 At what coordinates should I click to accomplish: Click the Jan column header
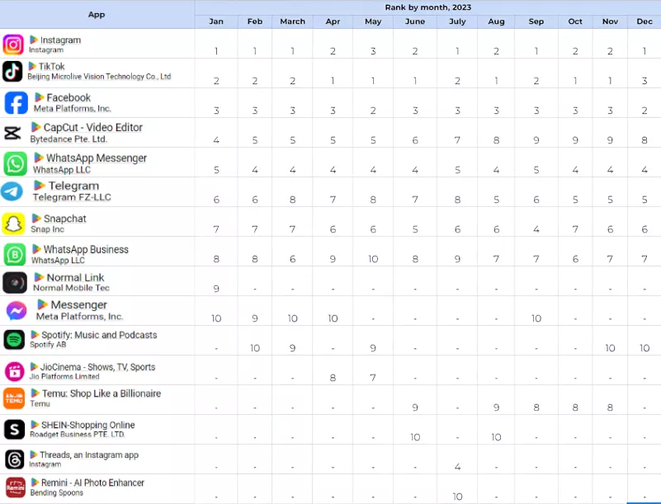pos(216,21)
